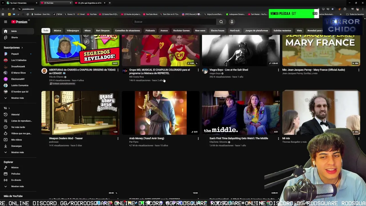The image size is (366, 206).
Task: Click Pat Flynn channel name
Action: click(x=134, y=142)
